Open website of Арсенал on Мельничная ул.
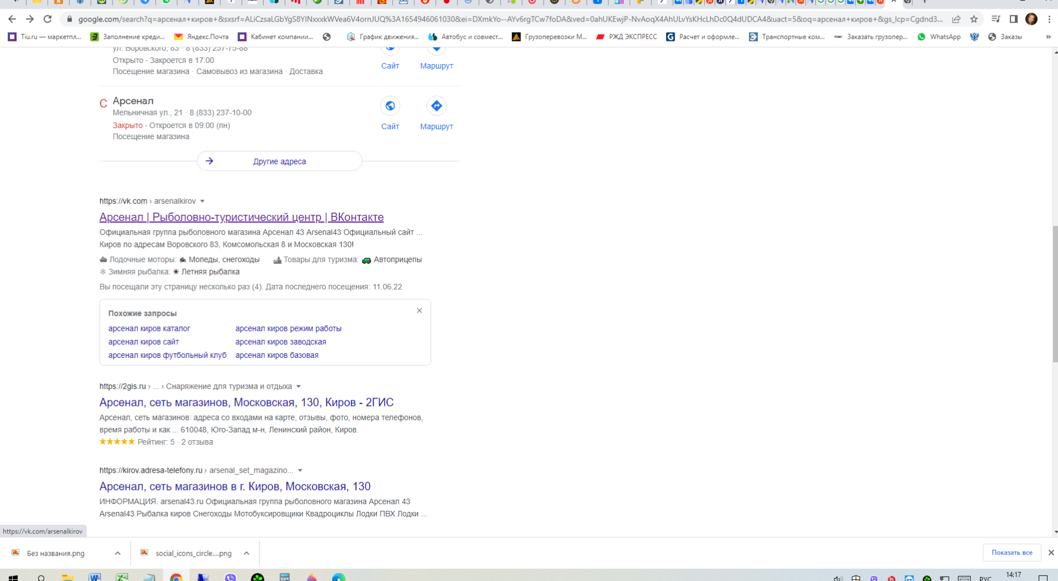 [x=390, y=105]
